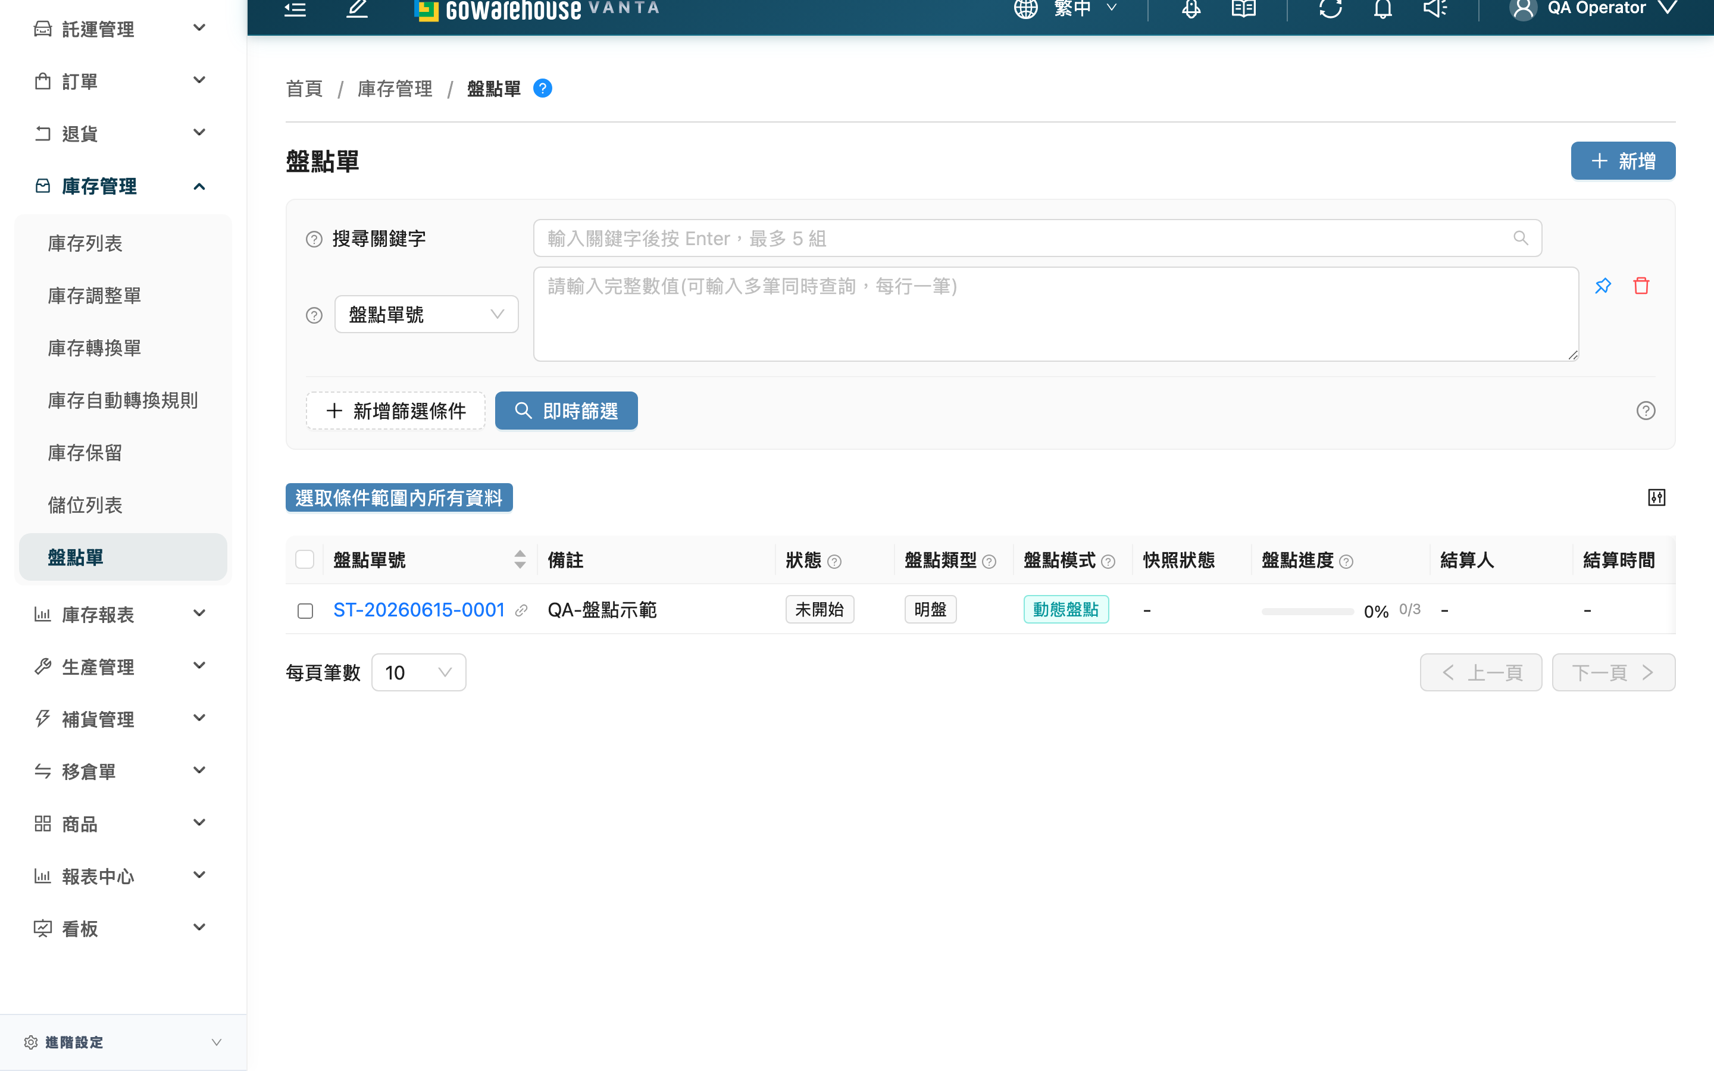Click 即時篩選 button
Viewport: 1714px width, 1071px height.
point(566,411)
